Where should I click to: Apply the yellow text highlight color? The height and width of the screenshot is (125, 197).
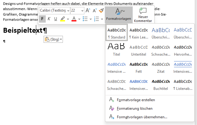62,19
